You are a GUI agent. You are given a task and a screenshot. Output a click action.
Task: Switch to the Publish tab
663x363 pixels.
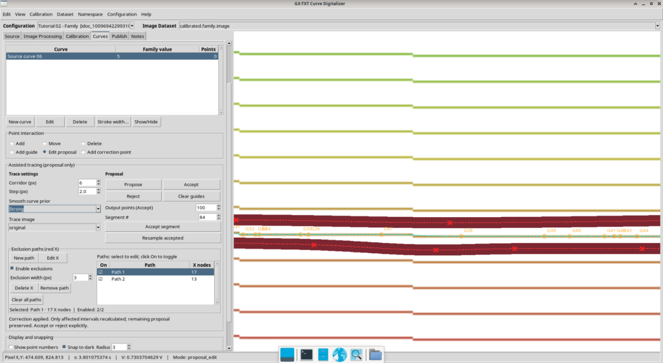pos(119,36)
